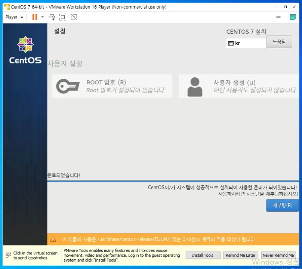
Task: Expand the power options arrow beside pause
Action: pyautogui.click(x=42, y=17)
